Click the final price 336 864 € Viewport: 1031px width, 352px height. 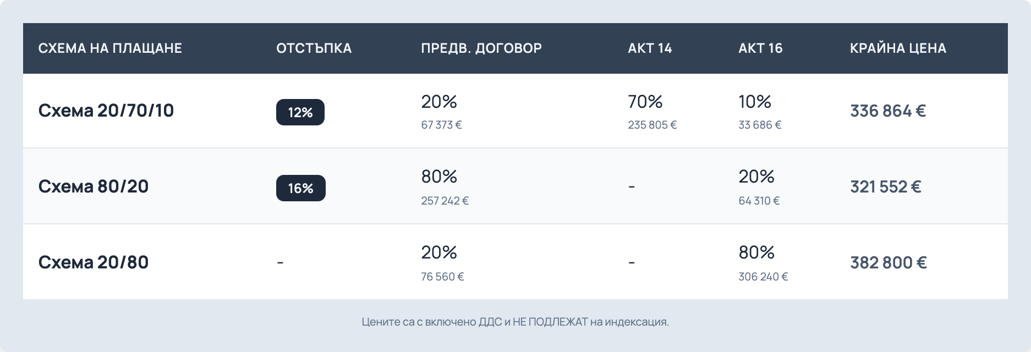click(x=888, y=112)
